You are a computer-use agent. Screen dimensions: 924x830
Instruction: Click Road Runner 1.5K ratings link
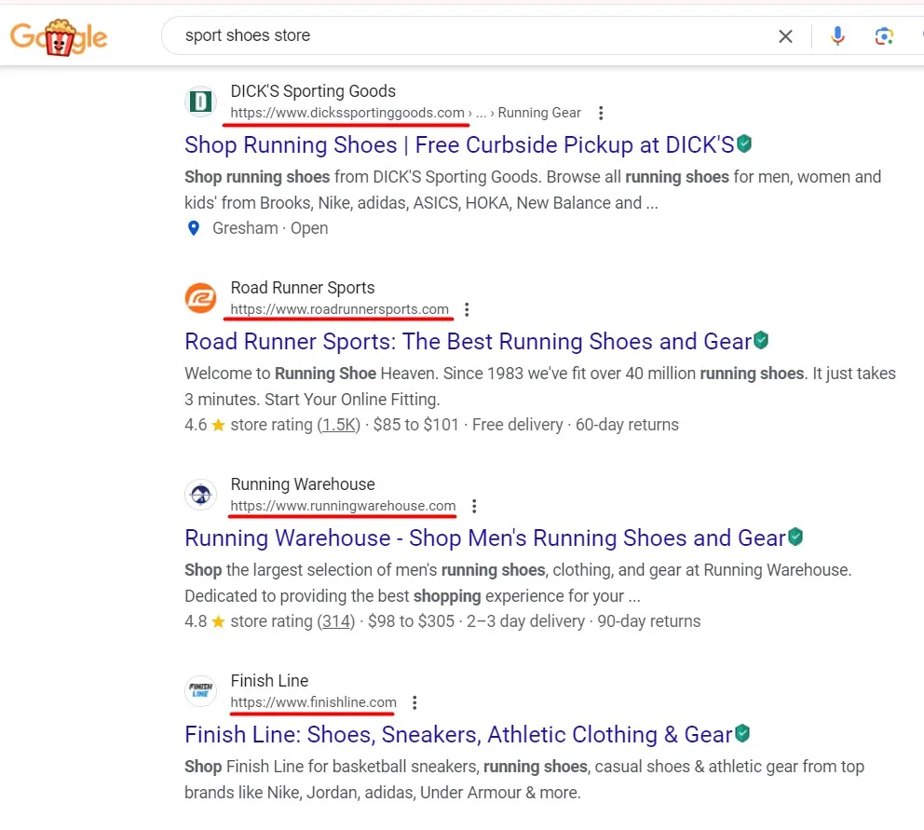[339, 425]
